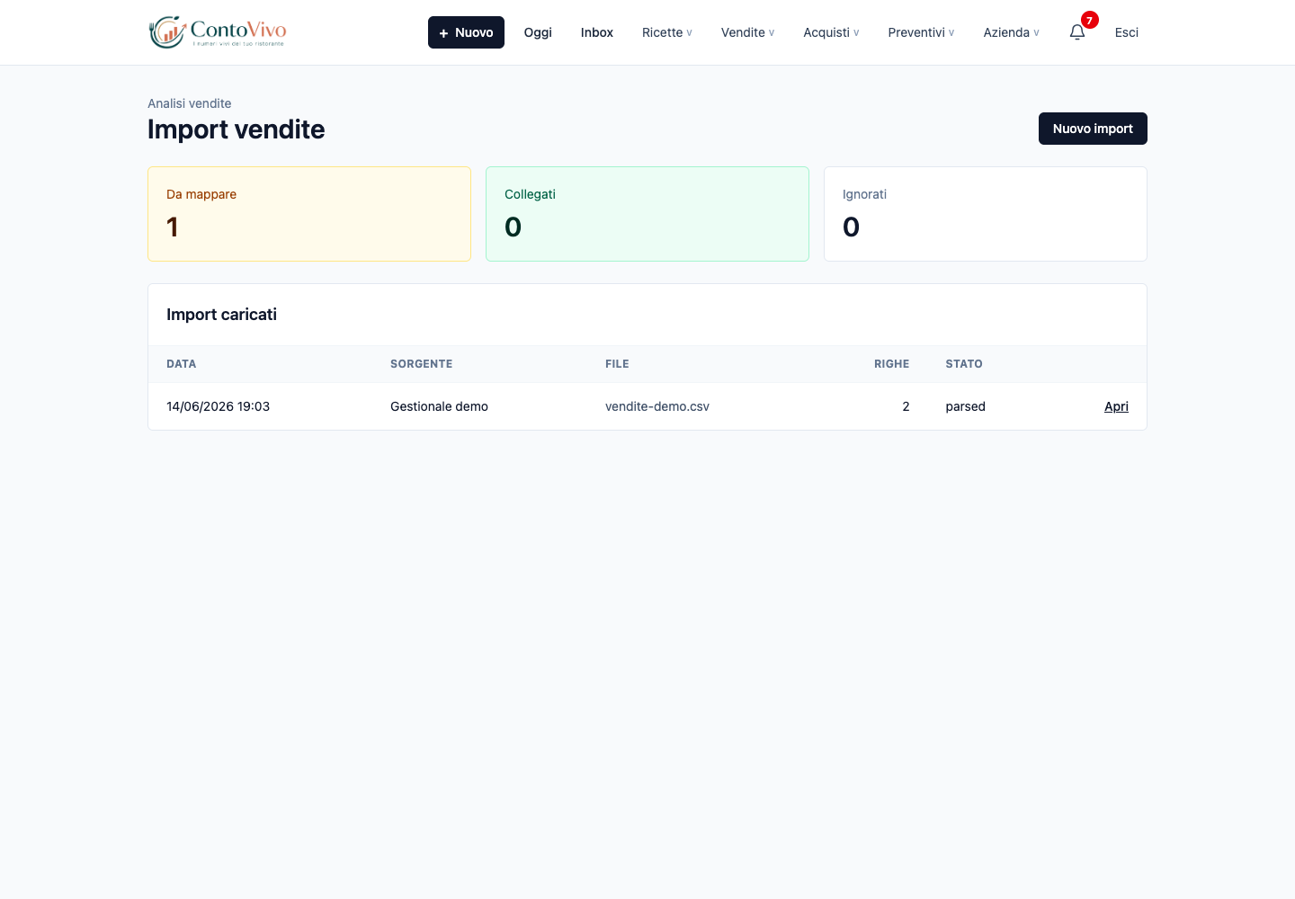Select the Collegati summary card

pyautogui.click(x=647, y=214)
